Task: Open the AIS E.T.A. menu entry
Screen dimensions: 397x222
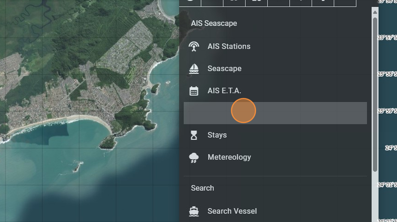Action: point(224,91)
